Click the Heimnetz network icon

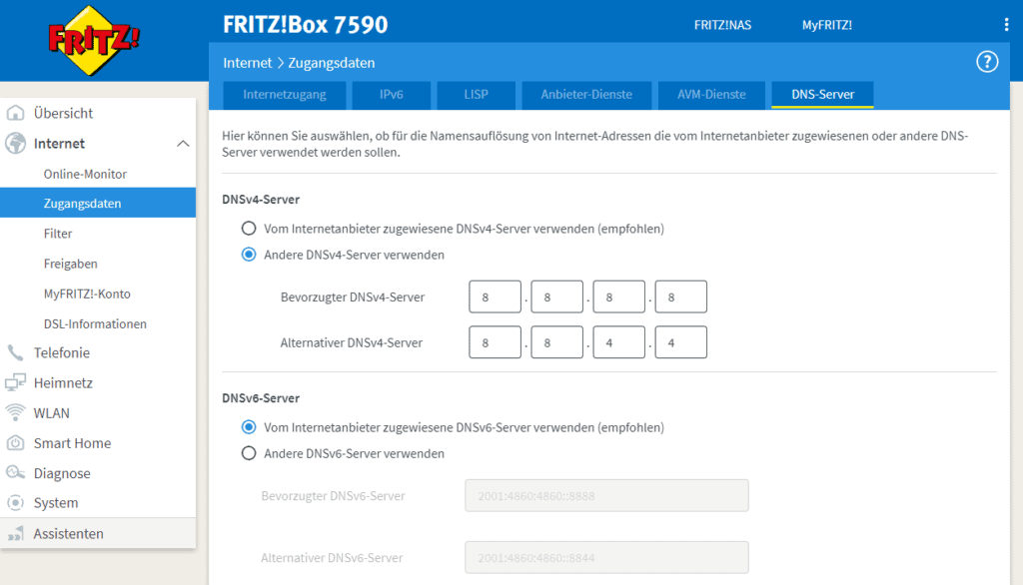coord(15,382)
